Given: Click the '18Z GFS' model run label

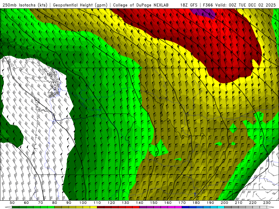Looking at the screenshot, I should point(189,5).
